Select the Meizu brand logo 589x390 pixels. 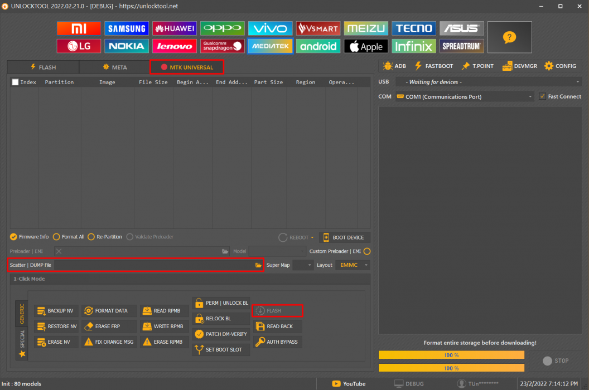pyautogui.click(x=366, y=28)
